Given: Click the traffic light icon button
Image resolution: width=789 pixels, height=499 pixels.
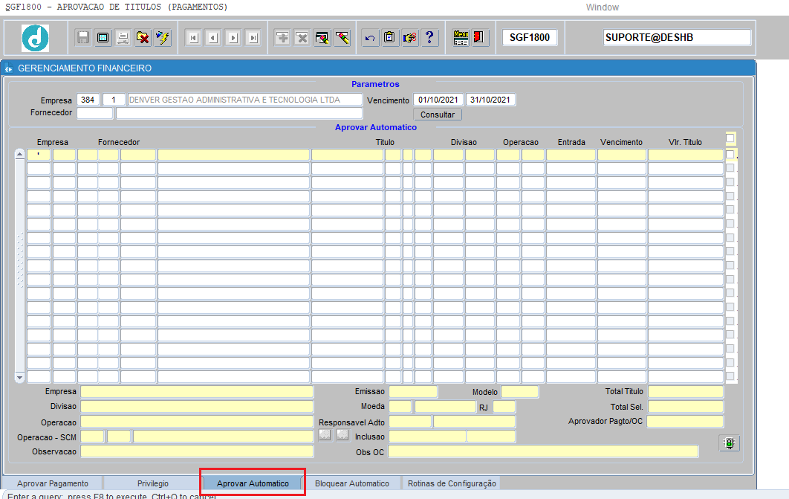Looking at the screenshot, I should [x=729, y=443].
